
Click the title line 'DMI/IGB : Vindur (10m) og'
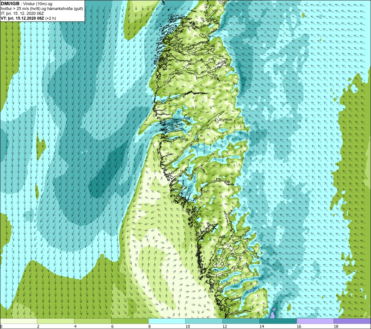[26, 4]
